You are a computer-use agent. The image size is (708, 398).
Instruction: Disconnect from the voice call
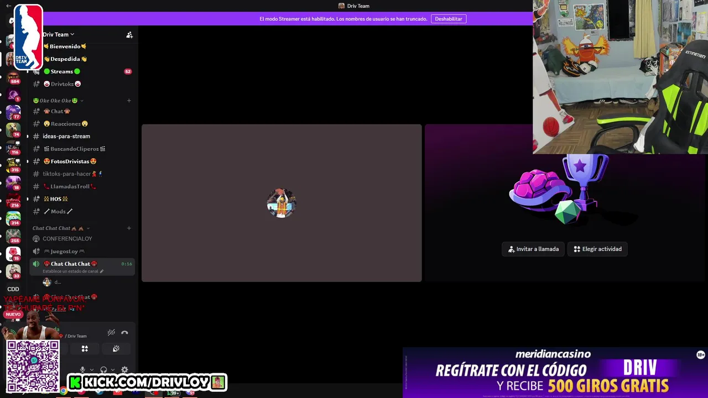point(124,333)
